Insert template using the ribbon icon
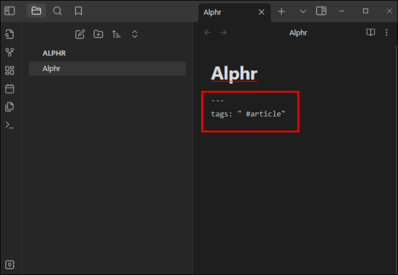Image resolution: width=398 pixels, height=275 pixels. (9, 107)
